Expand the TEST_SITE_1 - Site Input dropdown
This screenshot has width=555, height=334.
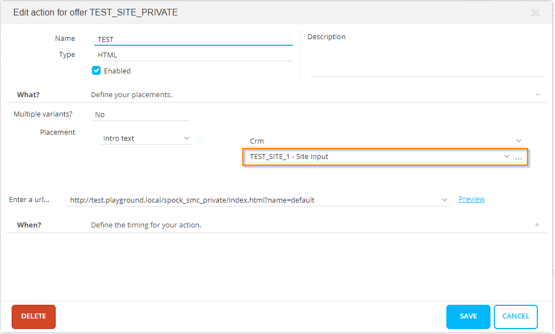(506, 157)
